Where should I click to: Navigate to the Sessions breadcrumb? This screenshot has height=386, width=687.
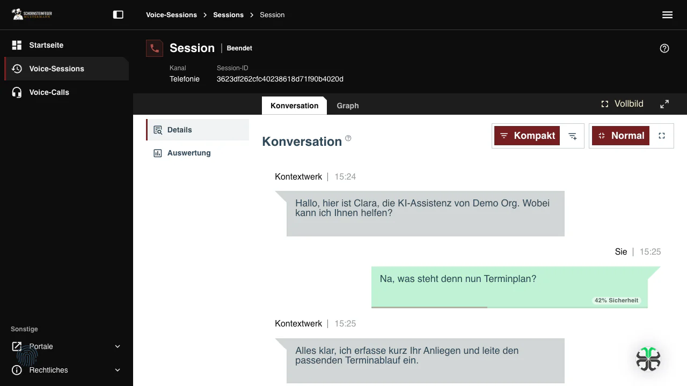click(x=228, y=15)
